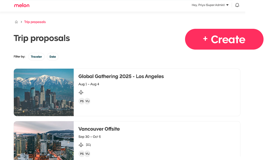The height and width of the screenshot is (160, 267).
Task: Open the Vancouver Offsite trip proposal
Action: pos(99,129)
